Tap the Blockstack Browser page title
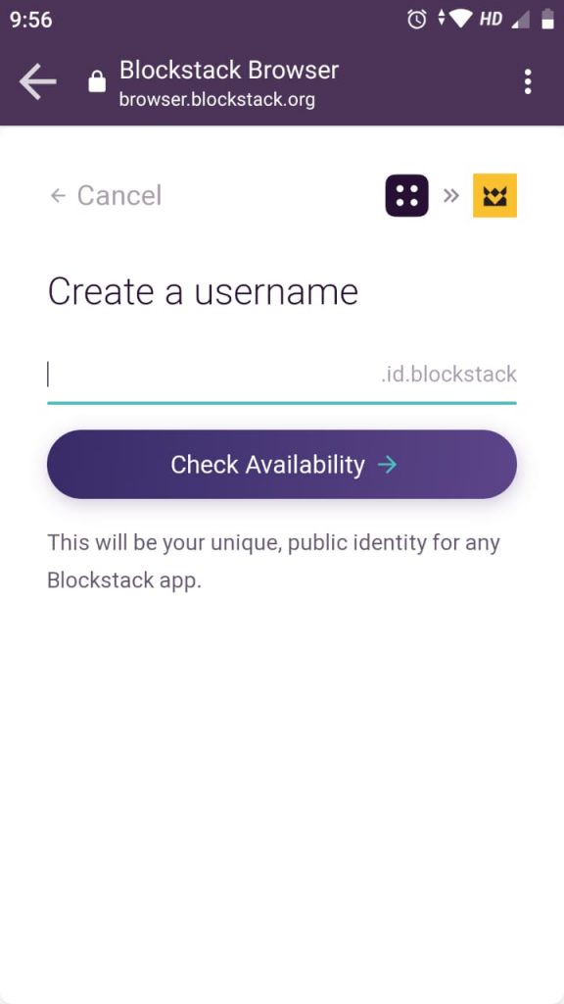The height and width of the screenshot is (1004, 564). coord(229,70)
